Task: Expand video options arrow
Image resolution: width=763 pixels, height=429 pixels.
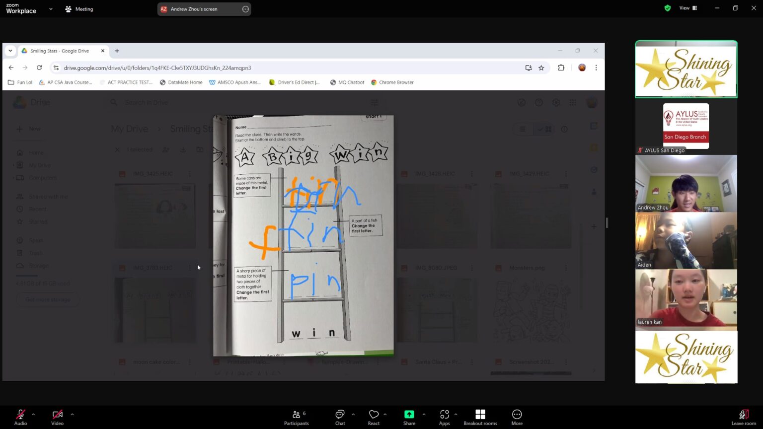Action: pos(72,414)
